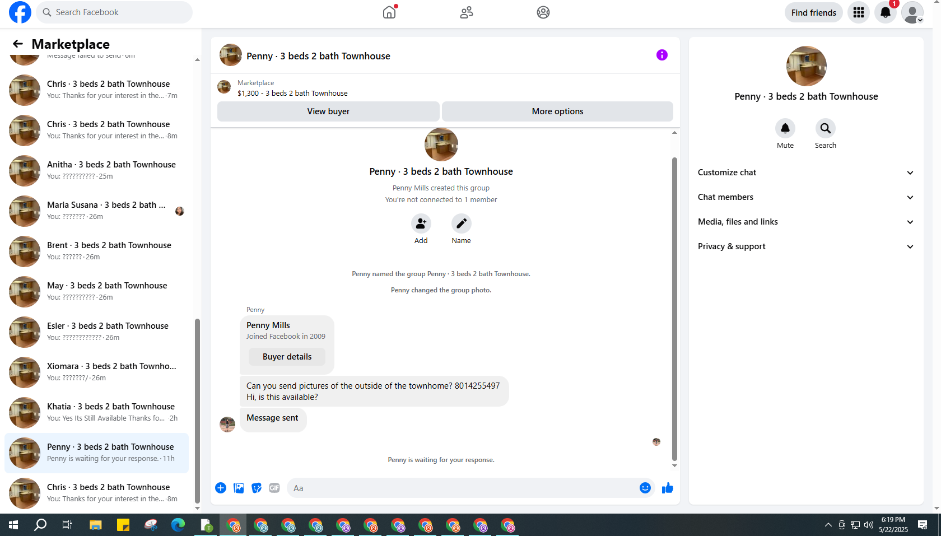
Task: Click the volume icon in system tray
Action: [869, 525]
